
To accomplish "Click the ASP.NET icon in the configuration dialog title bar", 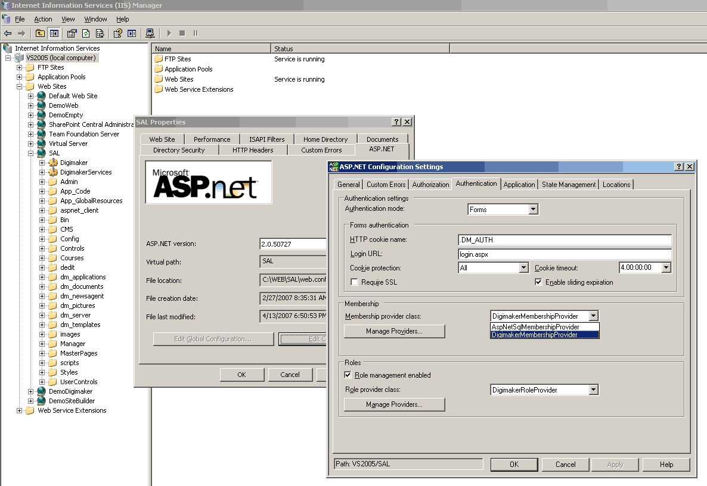I will coord(334,167).
